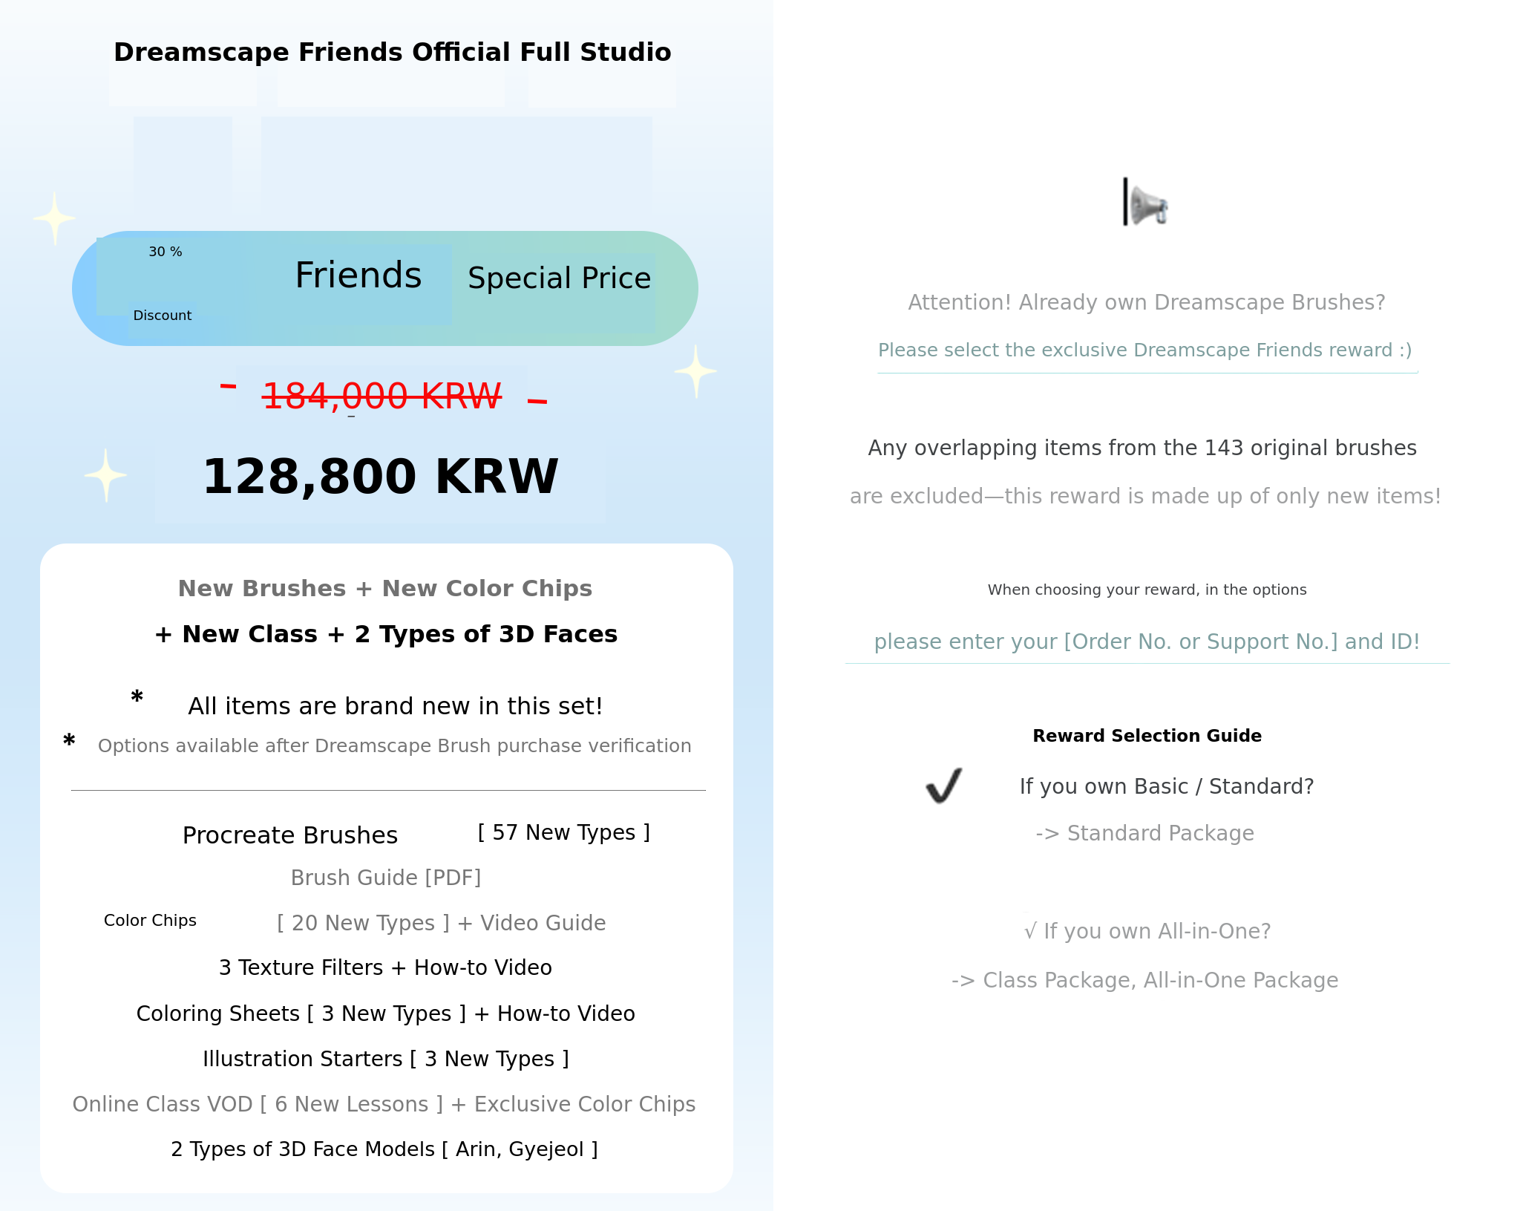Select the '30 %' discount label

coord(166,252)
